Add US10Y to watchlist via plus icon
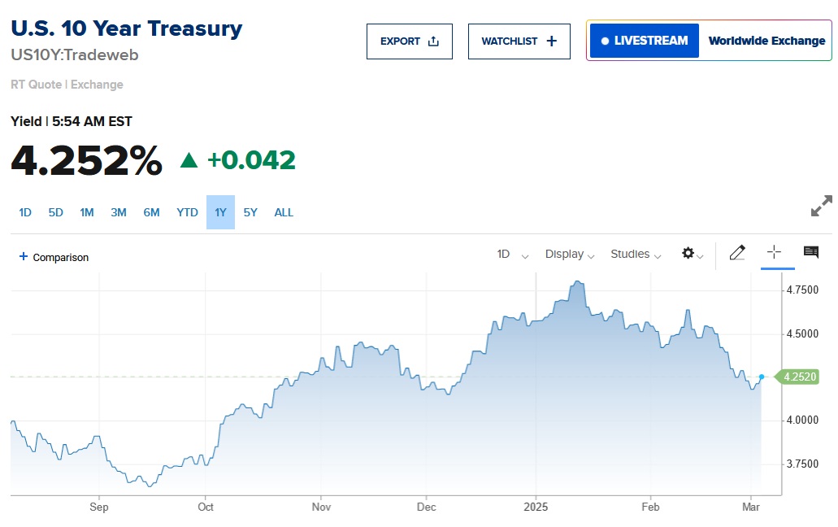 click(x=549, y=40)
